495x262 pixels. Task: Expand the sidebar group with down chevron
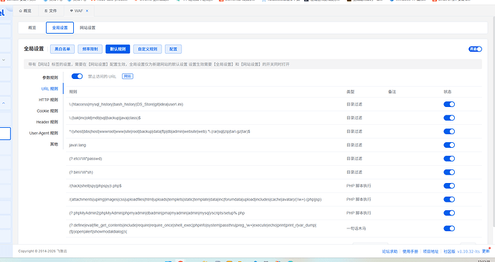[4, 60]
